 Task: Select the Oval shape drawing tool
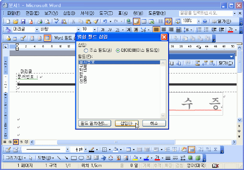pyautogui.click(x=81, y=158)
